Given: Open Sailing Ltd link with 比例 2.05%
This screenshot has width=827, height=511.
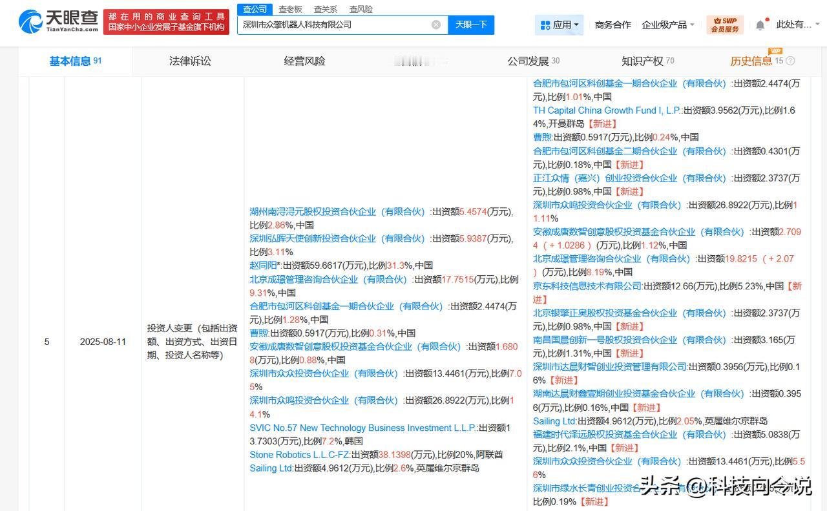Looking at the screenshot, I should tap(554, 421).
